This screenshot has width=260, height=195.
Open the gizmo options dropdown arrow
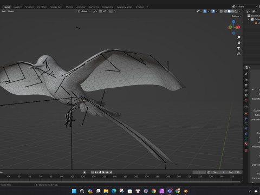(209, 11)
